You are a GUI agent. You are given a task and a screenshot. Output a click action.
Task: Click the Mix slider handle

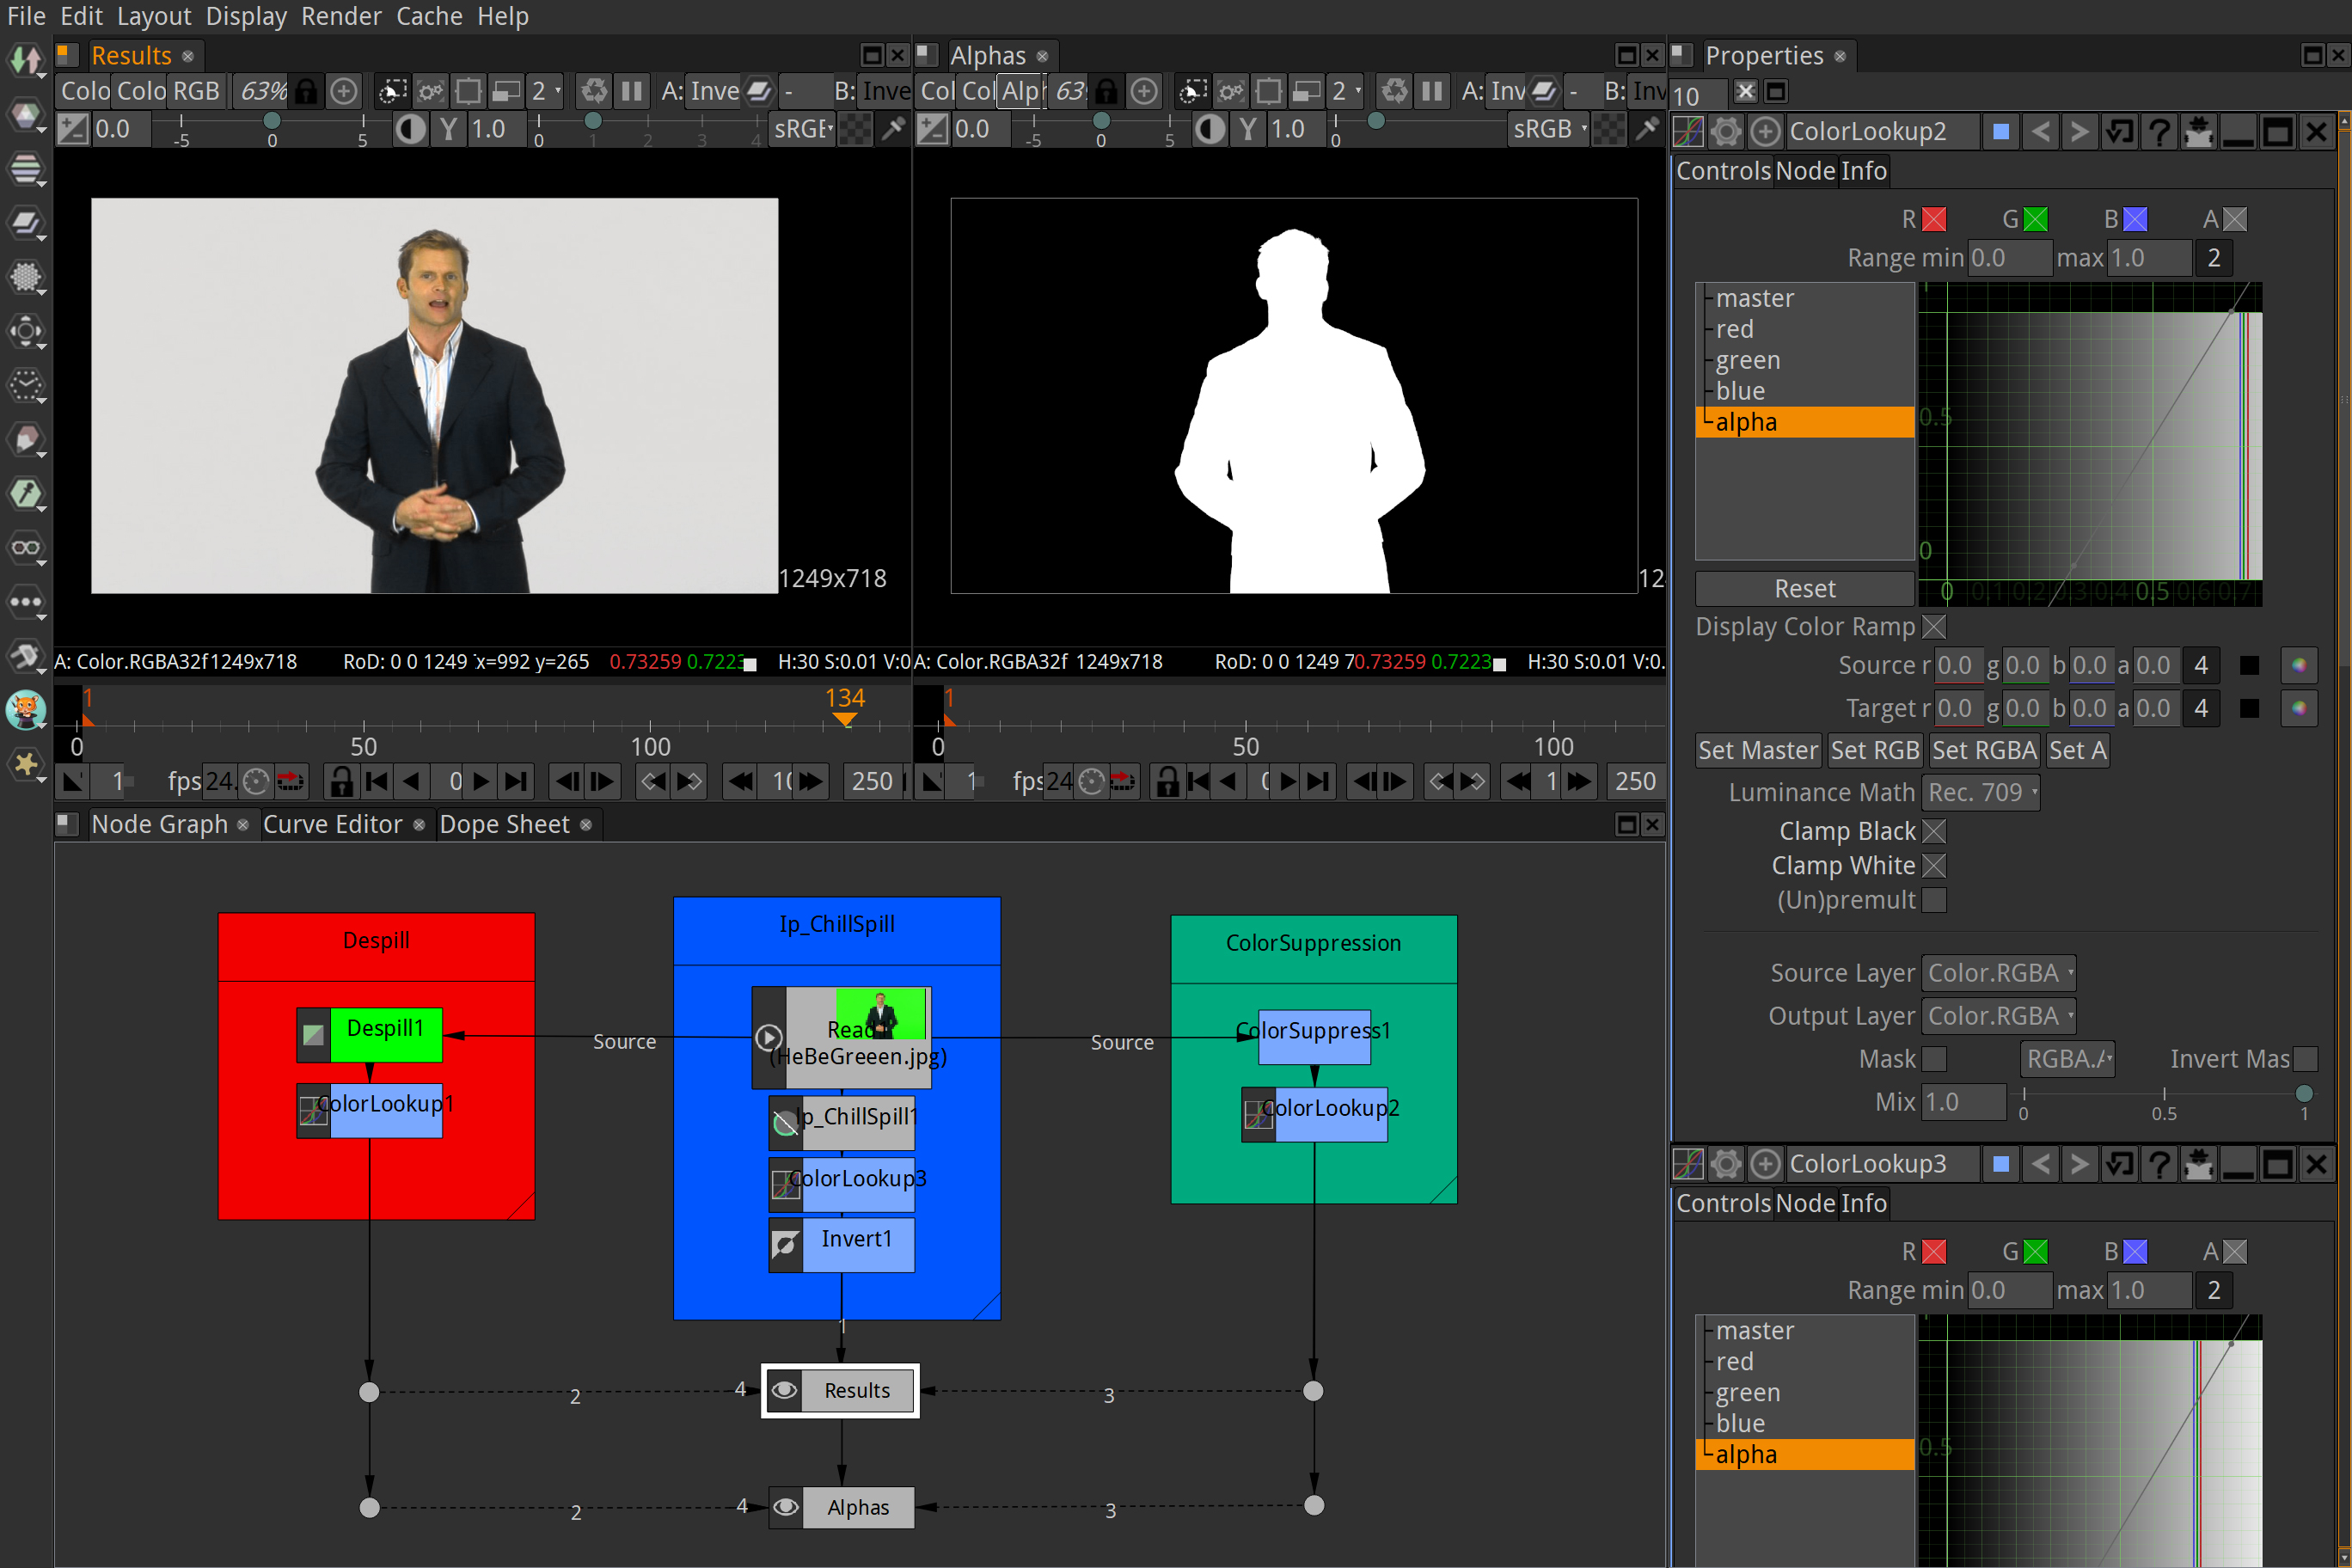point(2304,1092)
